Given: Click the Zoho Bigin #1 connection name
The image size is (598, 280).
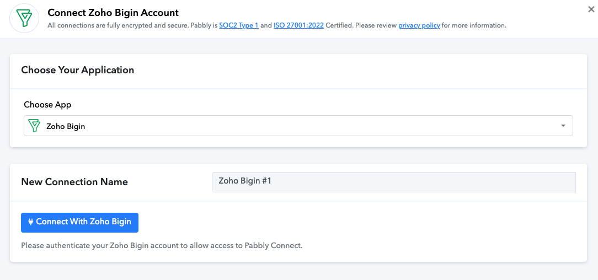Looking at the screenshot, I should pos(245,181).
